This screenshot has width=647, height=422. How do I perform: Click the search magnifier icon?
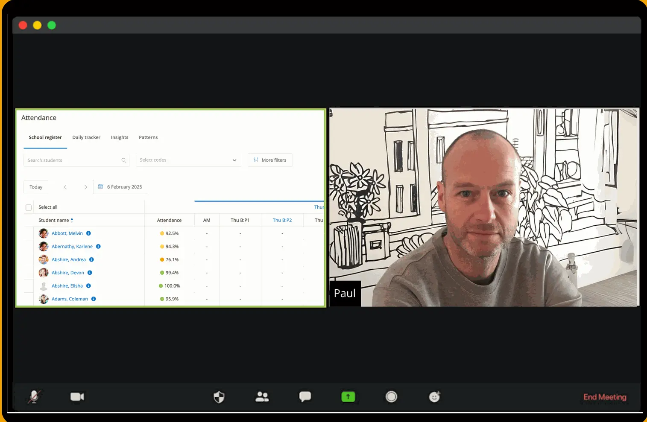(x=123, y=160)
